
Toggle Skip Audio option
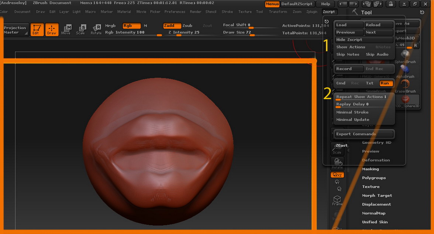tap(377, 55)
